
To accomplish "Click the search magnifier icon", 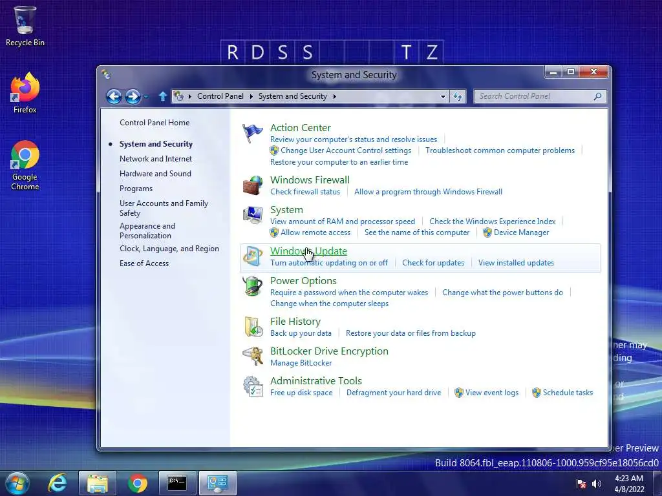I will [597, 96].
